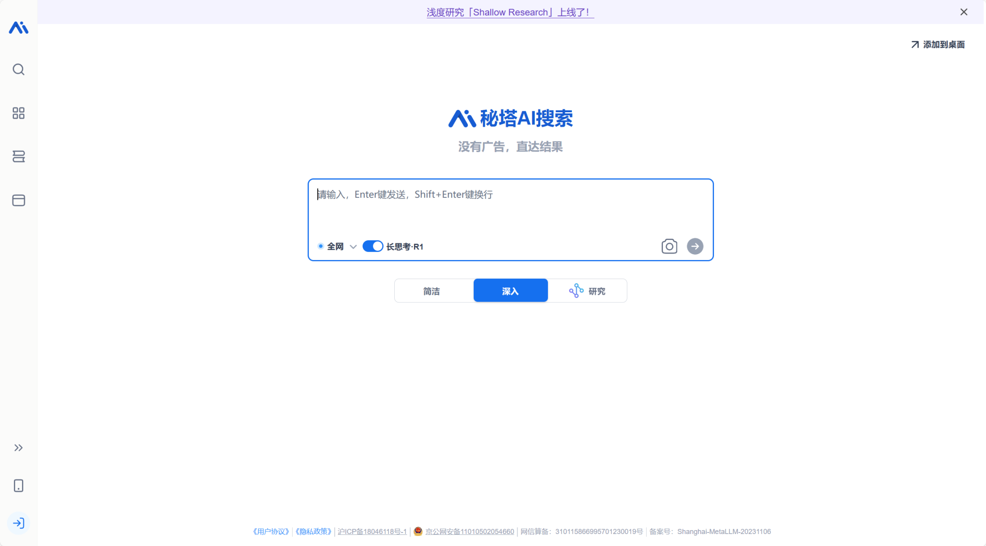Close the top announcement banner

point(964,12)
